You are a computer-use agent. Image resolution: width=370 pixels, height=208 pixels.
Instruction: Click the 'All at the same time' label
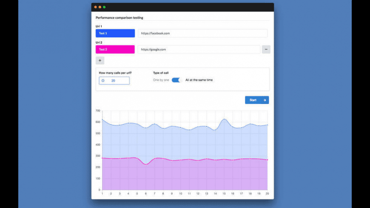199,80
